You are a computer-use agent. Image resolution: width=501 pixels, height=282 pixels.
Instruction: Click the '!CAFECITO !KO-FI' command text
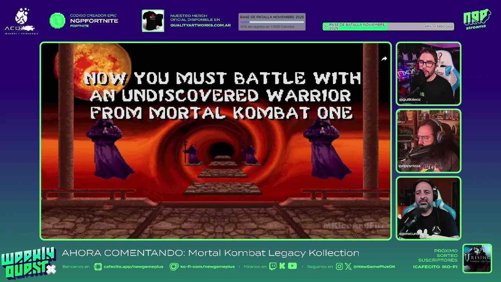coord(435,267)
